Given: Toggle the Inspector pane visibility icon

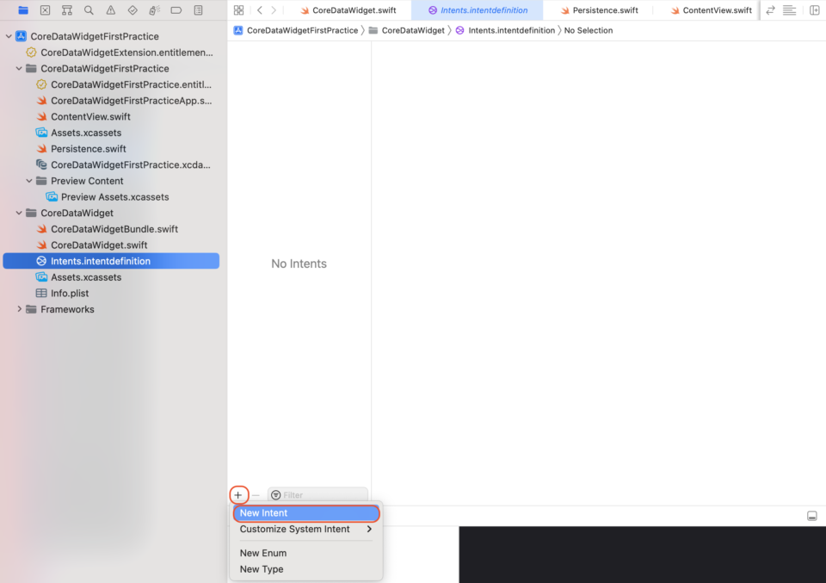Looking at the screenshot, I should (814, 10).
